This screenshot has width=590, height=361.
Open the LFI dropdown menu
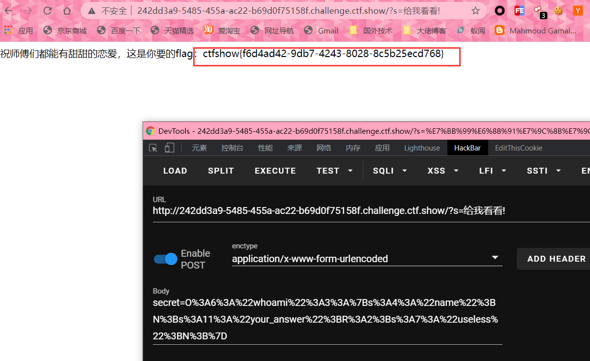click(492, 171)
